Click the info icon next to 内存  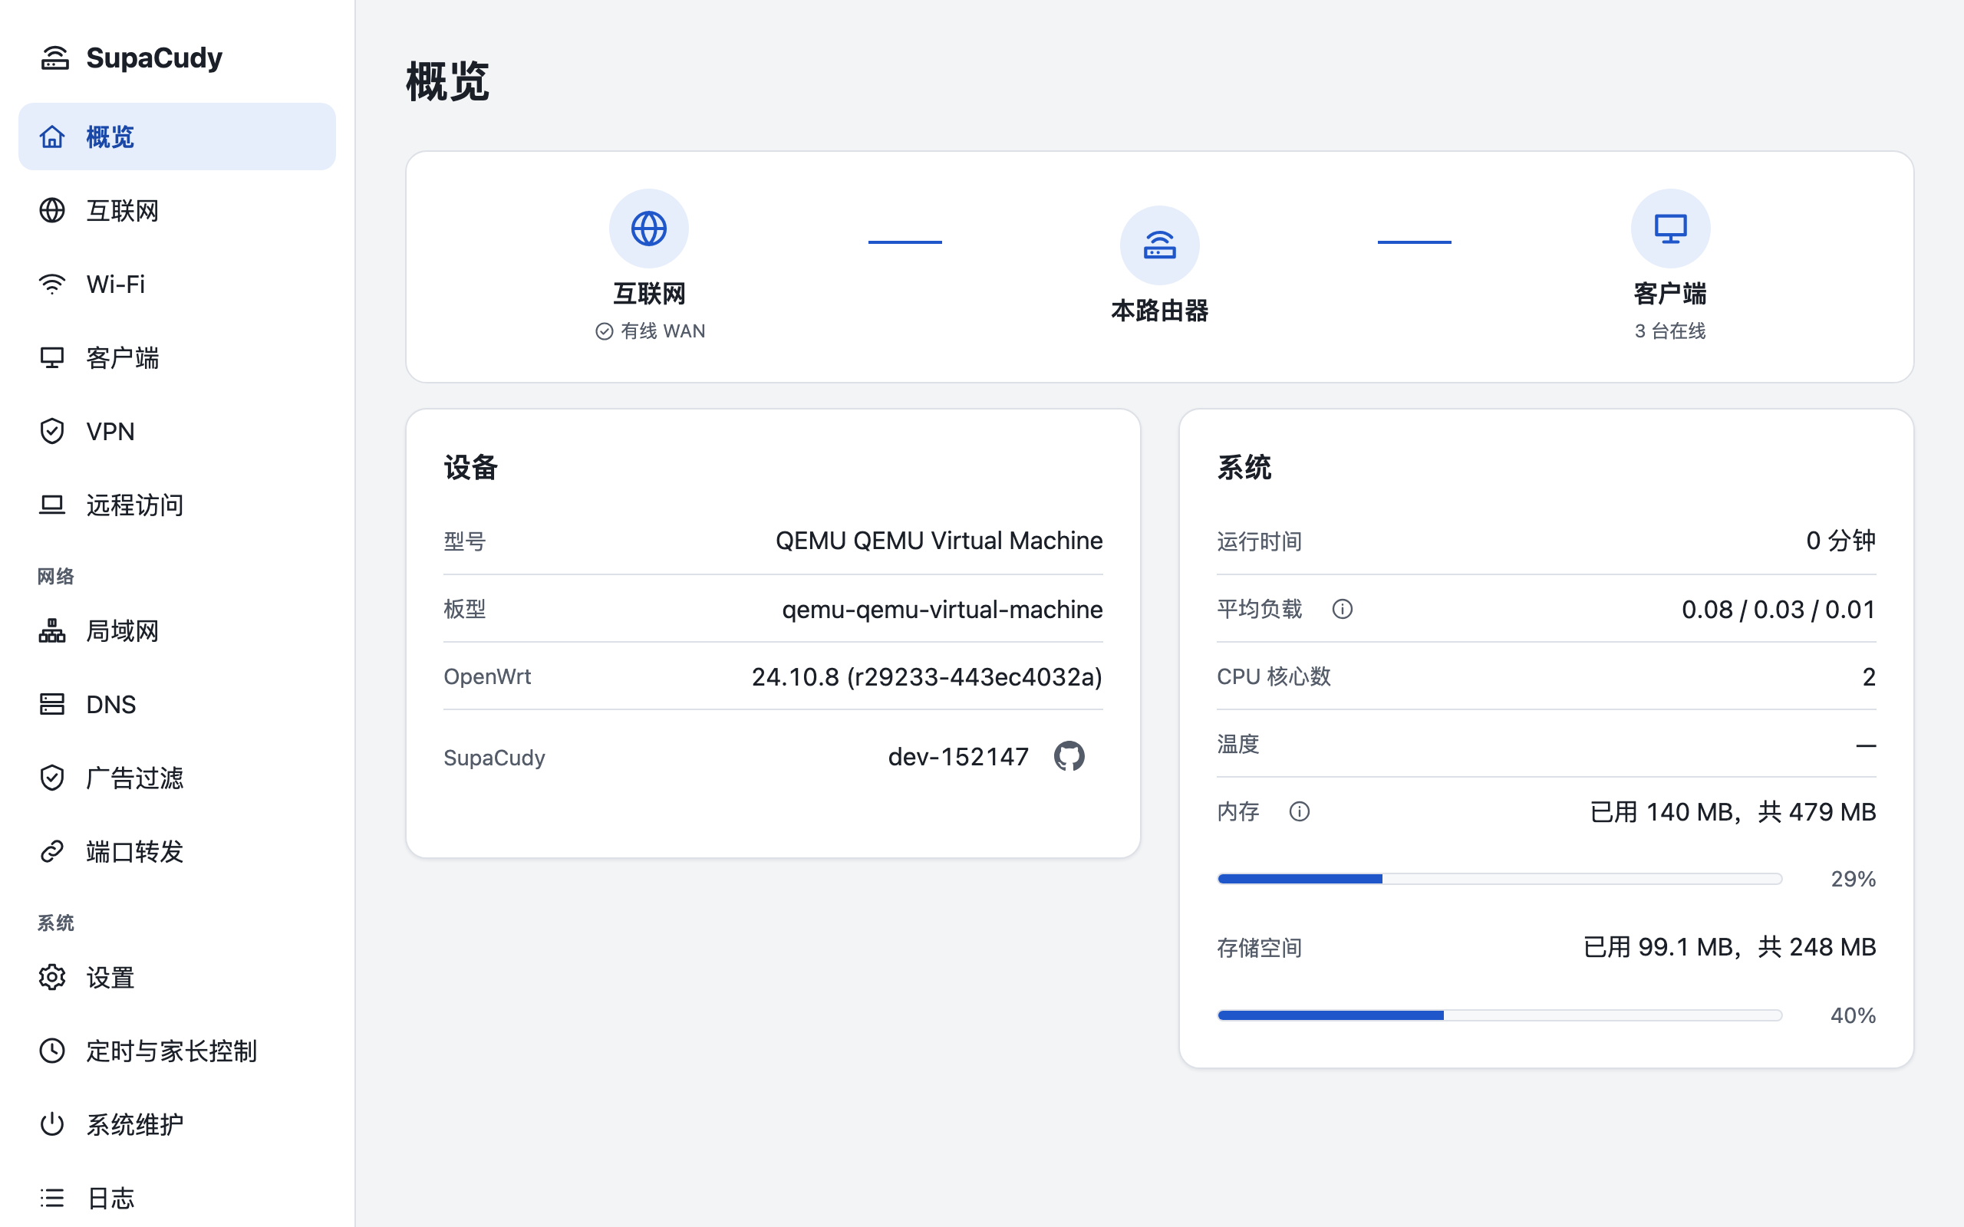click(x=1300, y=811)
